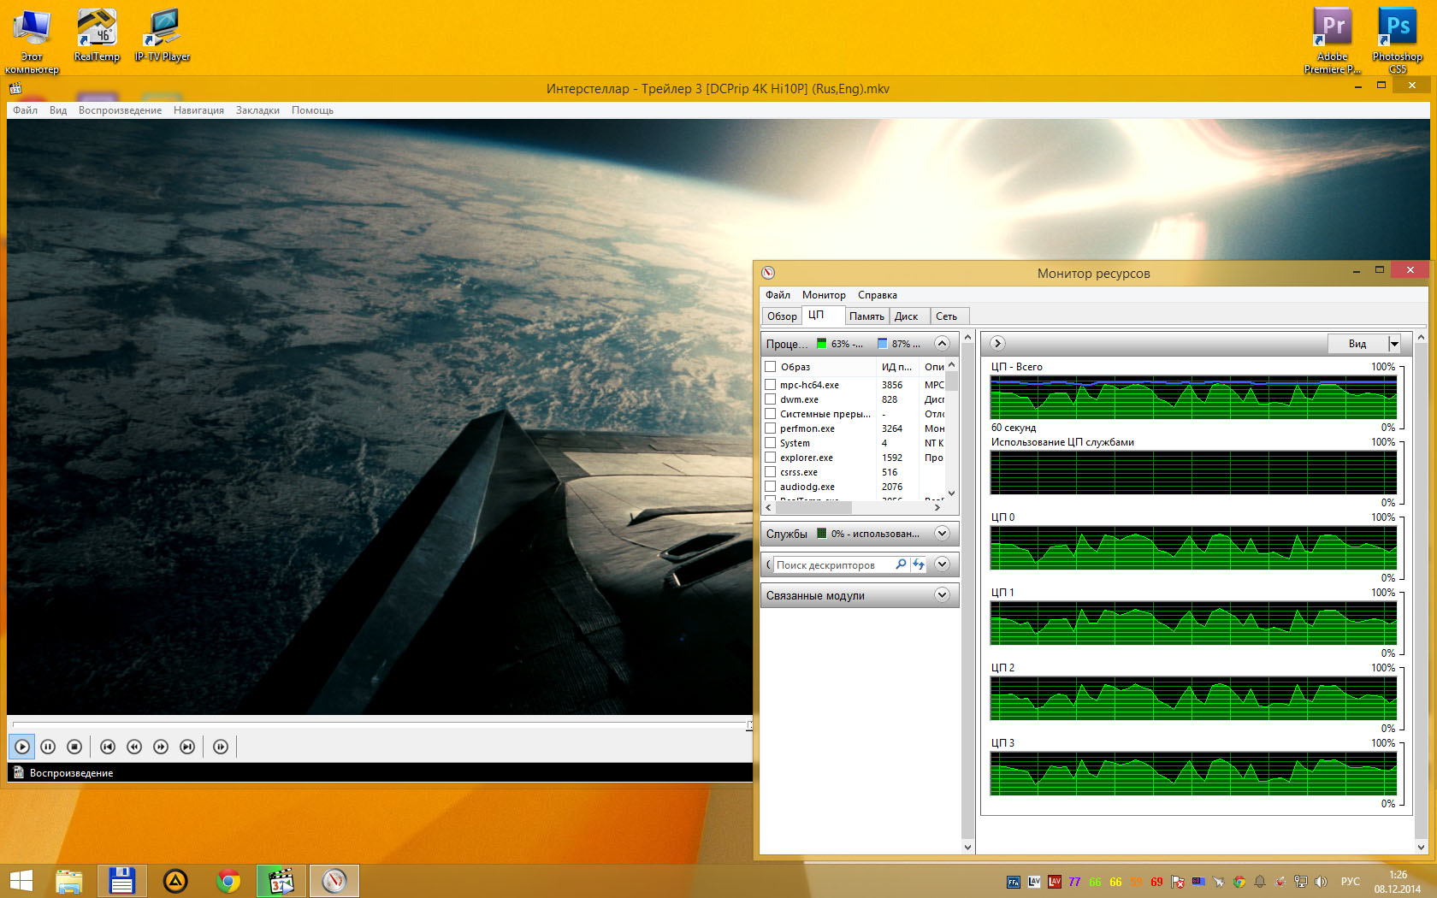Select the Adobe Premiere Pro desktop shortcut
Image resolution: width=1437 pixels, height=898 pixels.
click(1333, 41)
